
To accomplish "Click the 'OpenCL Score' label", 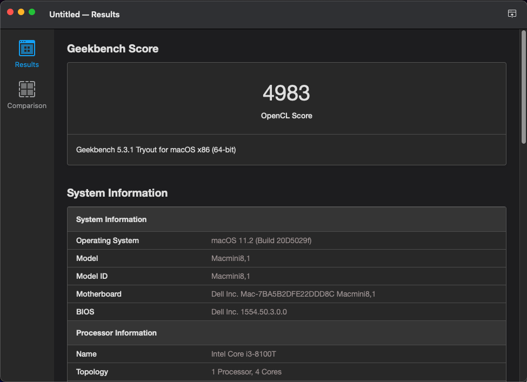I will [286, 116].
